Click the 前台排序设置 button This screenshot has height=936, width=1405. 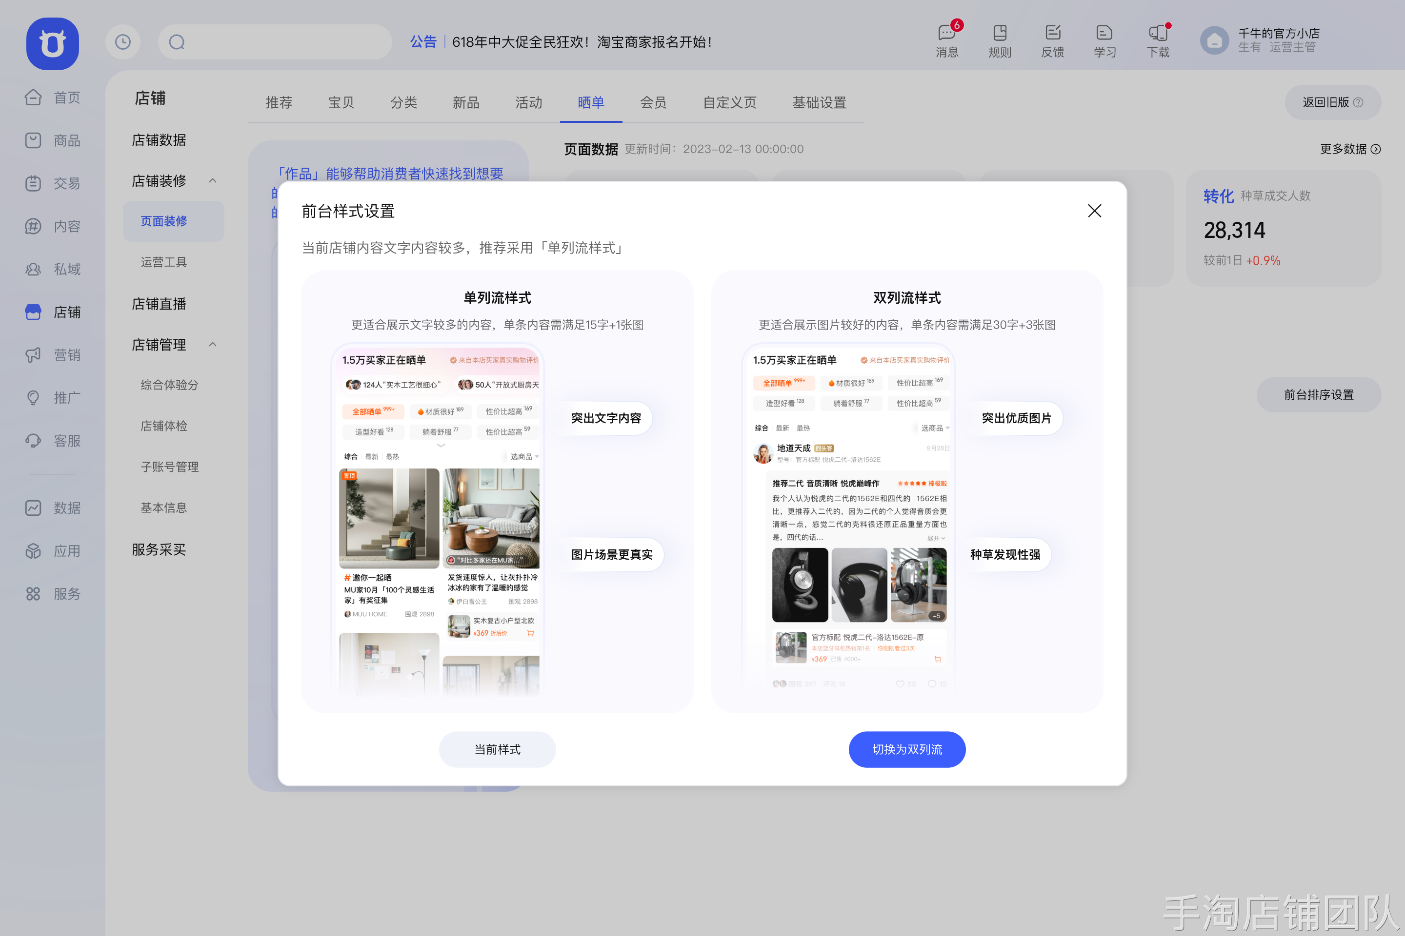1319,394
